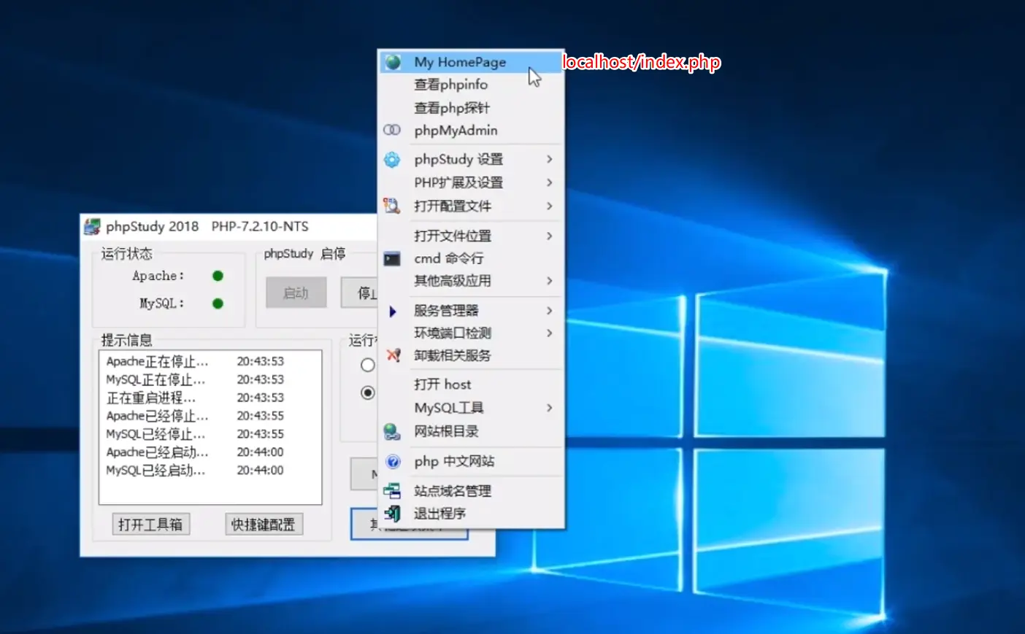Viewport: 1025px width, 634px height.
Task: Choose 网站根目录 menu entry
Action: click(471, 431)
